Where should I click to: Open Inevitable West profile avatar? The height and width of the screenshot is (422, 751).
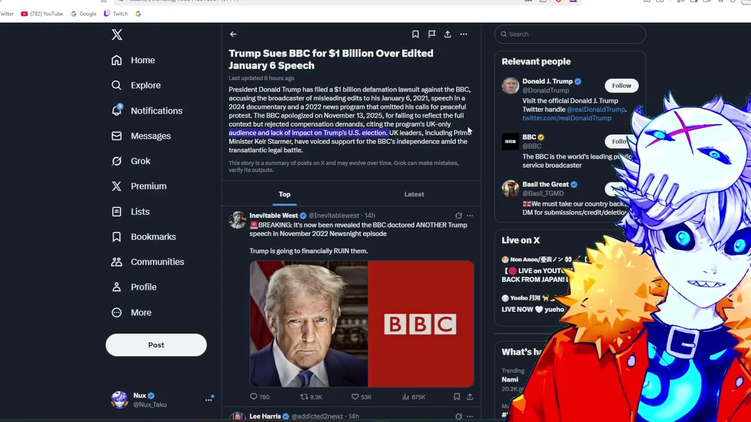(238, 220)
